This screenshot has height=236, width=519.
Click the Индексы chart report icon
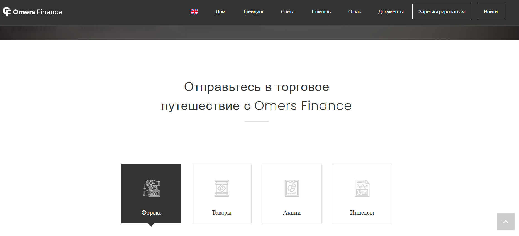tap(362, 188)
